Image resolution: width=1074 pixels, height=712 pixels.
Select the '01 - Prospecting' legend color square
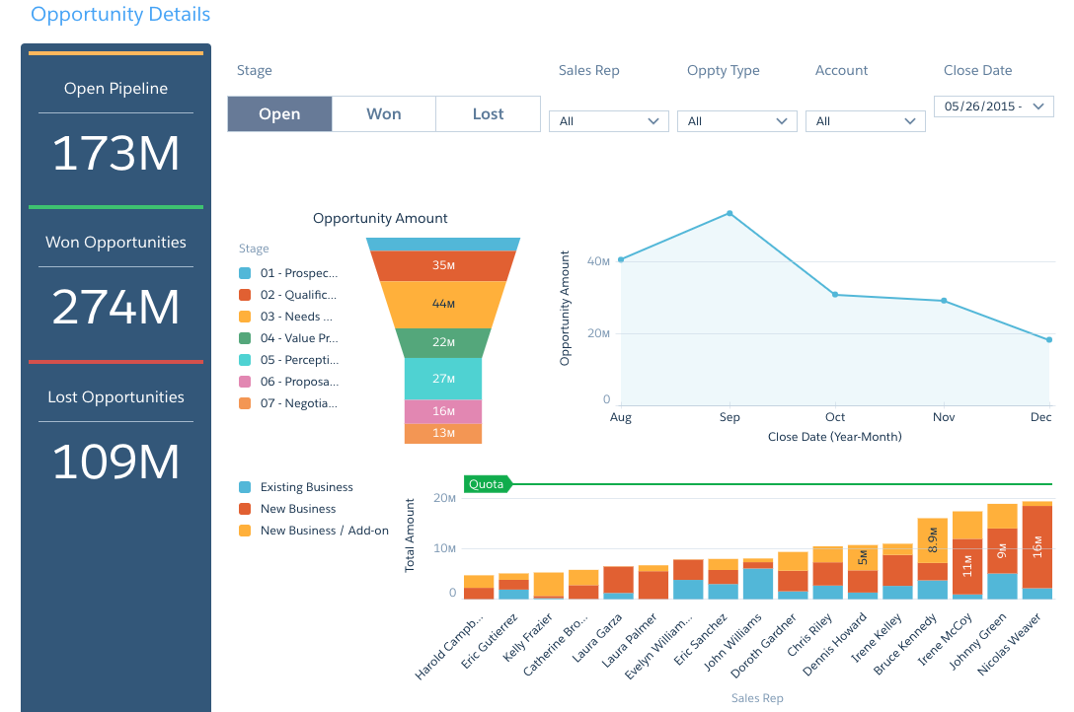(x=244, y=273)
